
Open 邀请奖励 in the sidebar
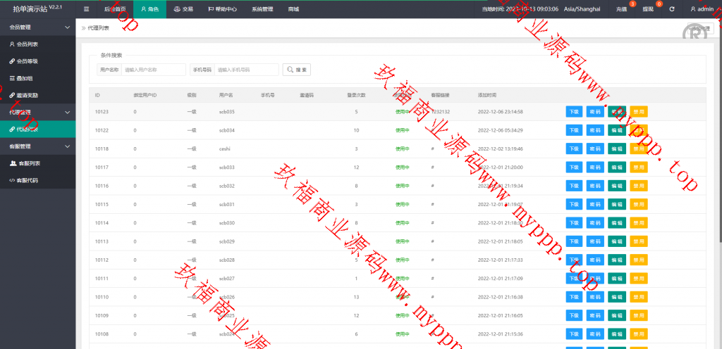click(x=27, y=95)
